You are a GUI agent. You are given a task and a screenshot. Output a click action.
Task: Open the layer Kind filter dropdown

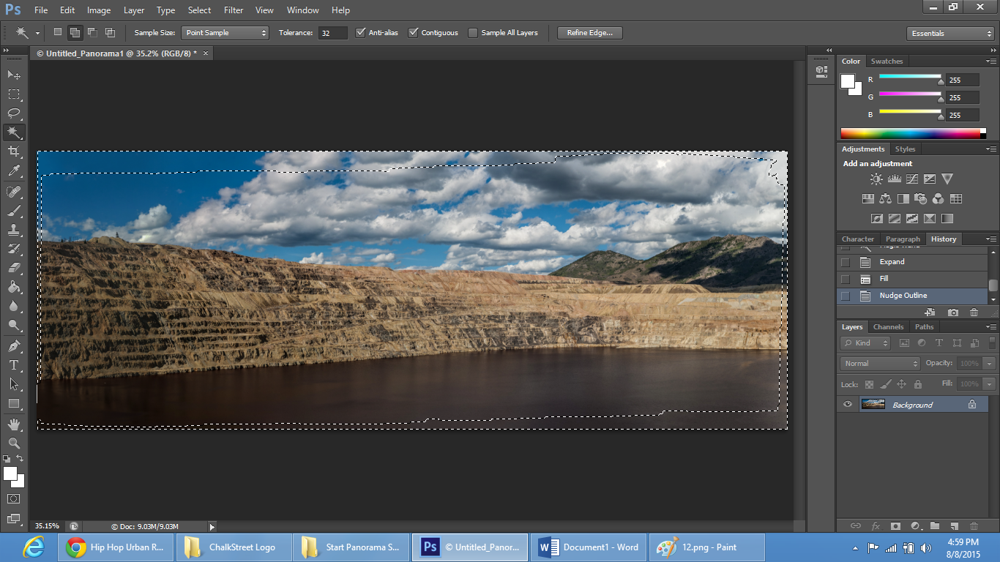pos(865,343)
